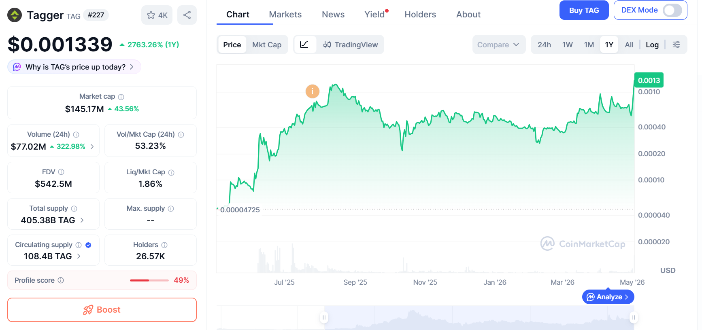Open the Compare dropdown
The width and height of the screenshot is (702, 330).
(x=499, y=44)
